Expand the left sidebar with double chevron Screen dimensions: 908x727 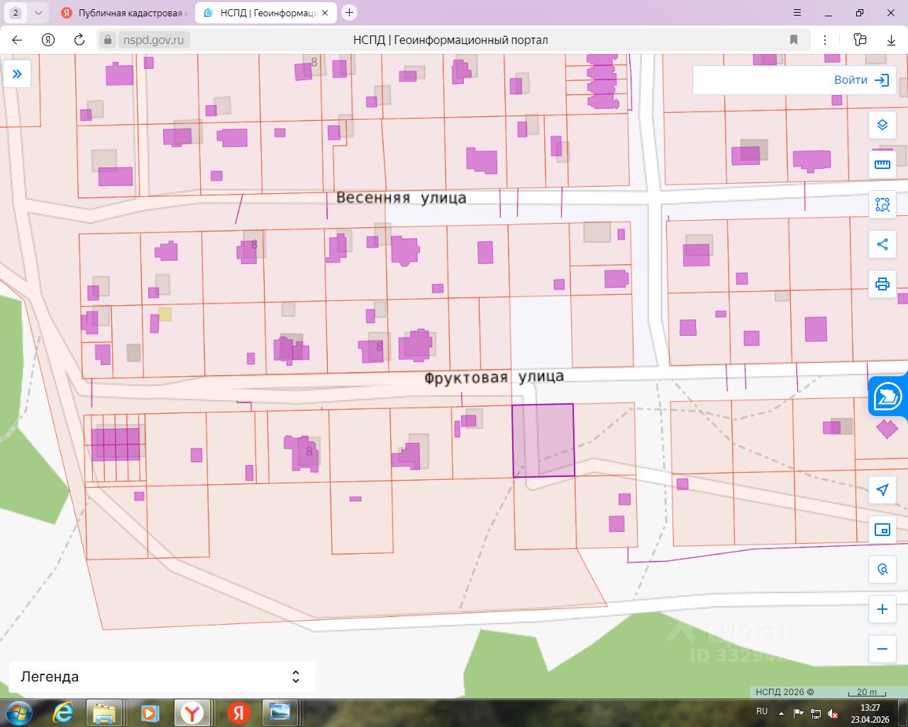(17, 74)
